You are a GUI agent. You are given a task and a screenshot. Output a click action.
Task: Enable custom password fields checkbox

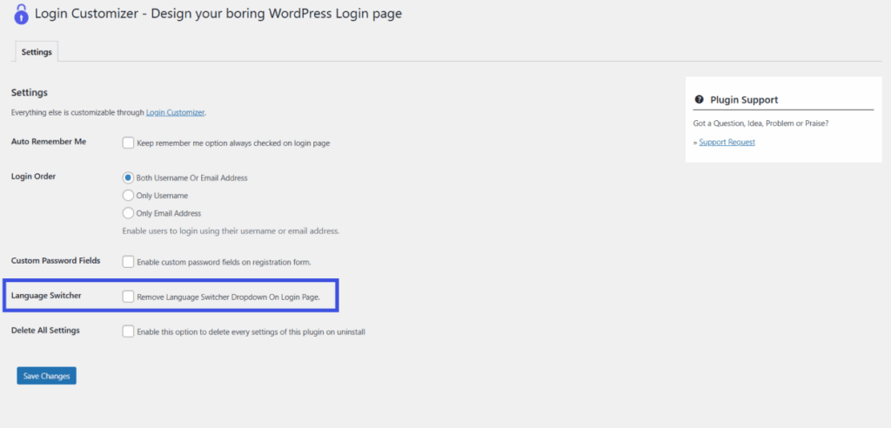click(x=128, y=262)
